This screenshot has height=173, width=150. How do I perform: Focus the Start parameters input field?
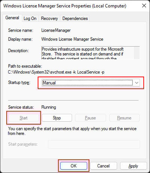[x=94, y=144]
